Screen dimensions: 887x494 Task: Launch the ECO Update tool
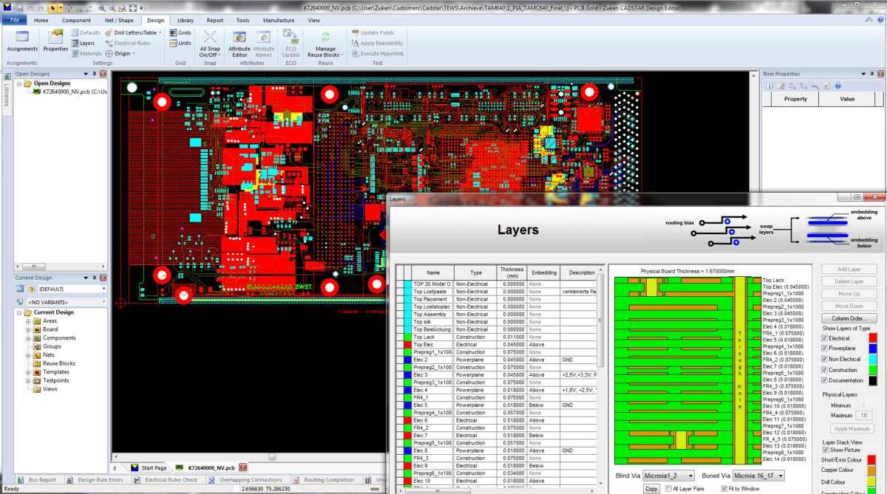coord(290,45)
